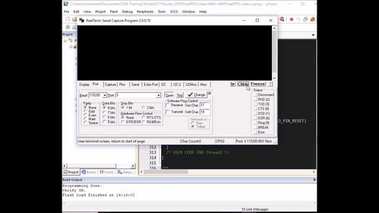Click the New file icon in uVision toolbar
Image resolution: width=379 pixels, height=213 pixels.
click(x=68, y=20)
